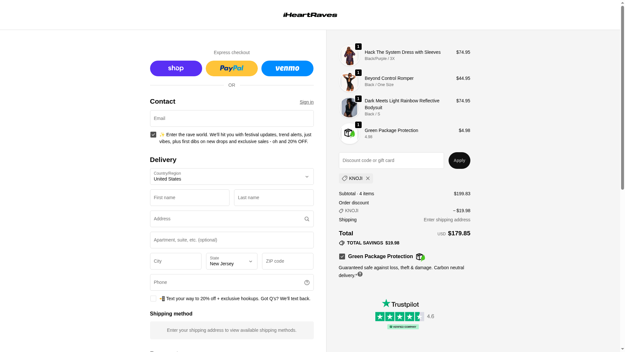Click the address search magnifier icon
The height and width of the screenshot is (352, 625).
[x=307, y=219]
